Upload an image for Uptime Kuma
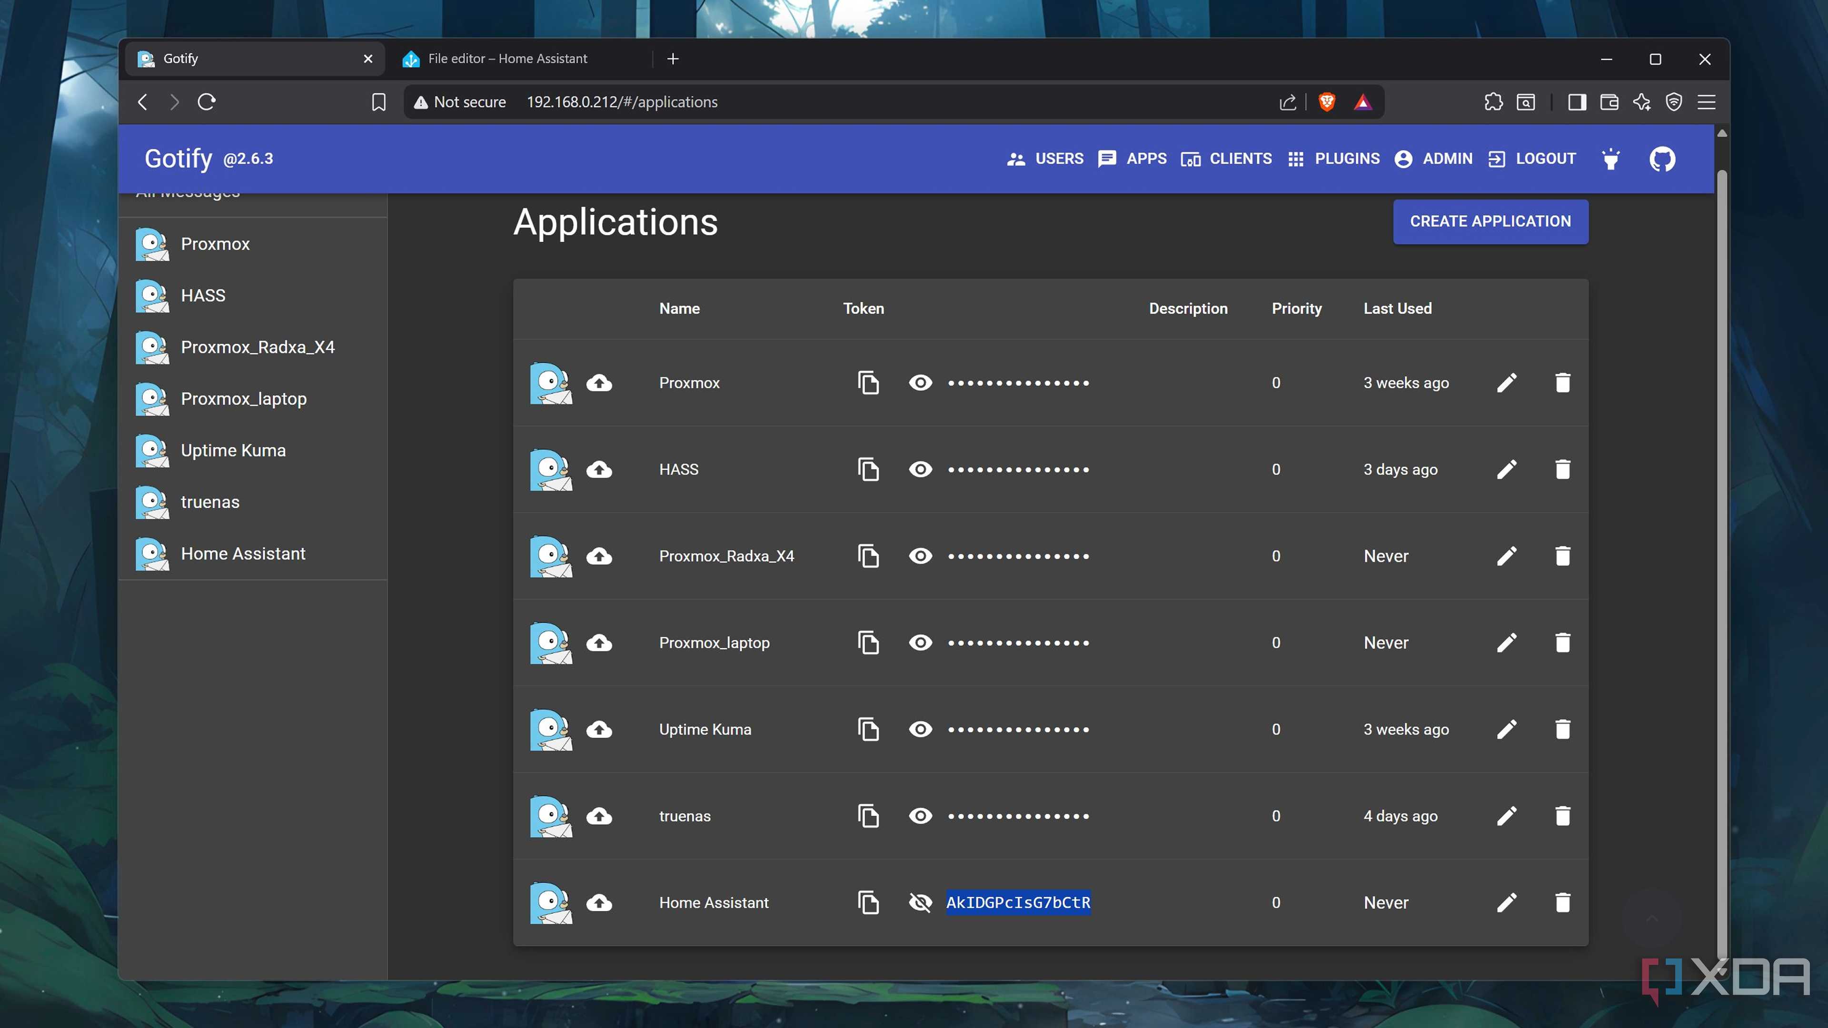The image size is (1828, 1028). coord(599,729)
